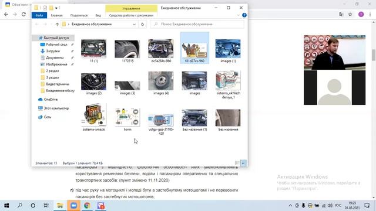Image resolution: width=376 pixels, height=211 pixels.
Task: Select the dc5a284s-960 image
Action: [161, 51]
